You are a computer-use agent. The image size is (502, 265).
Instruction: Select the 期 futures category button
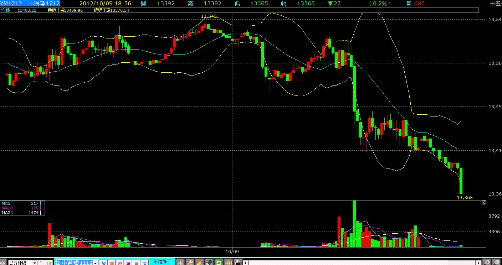tap(112, 263)
